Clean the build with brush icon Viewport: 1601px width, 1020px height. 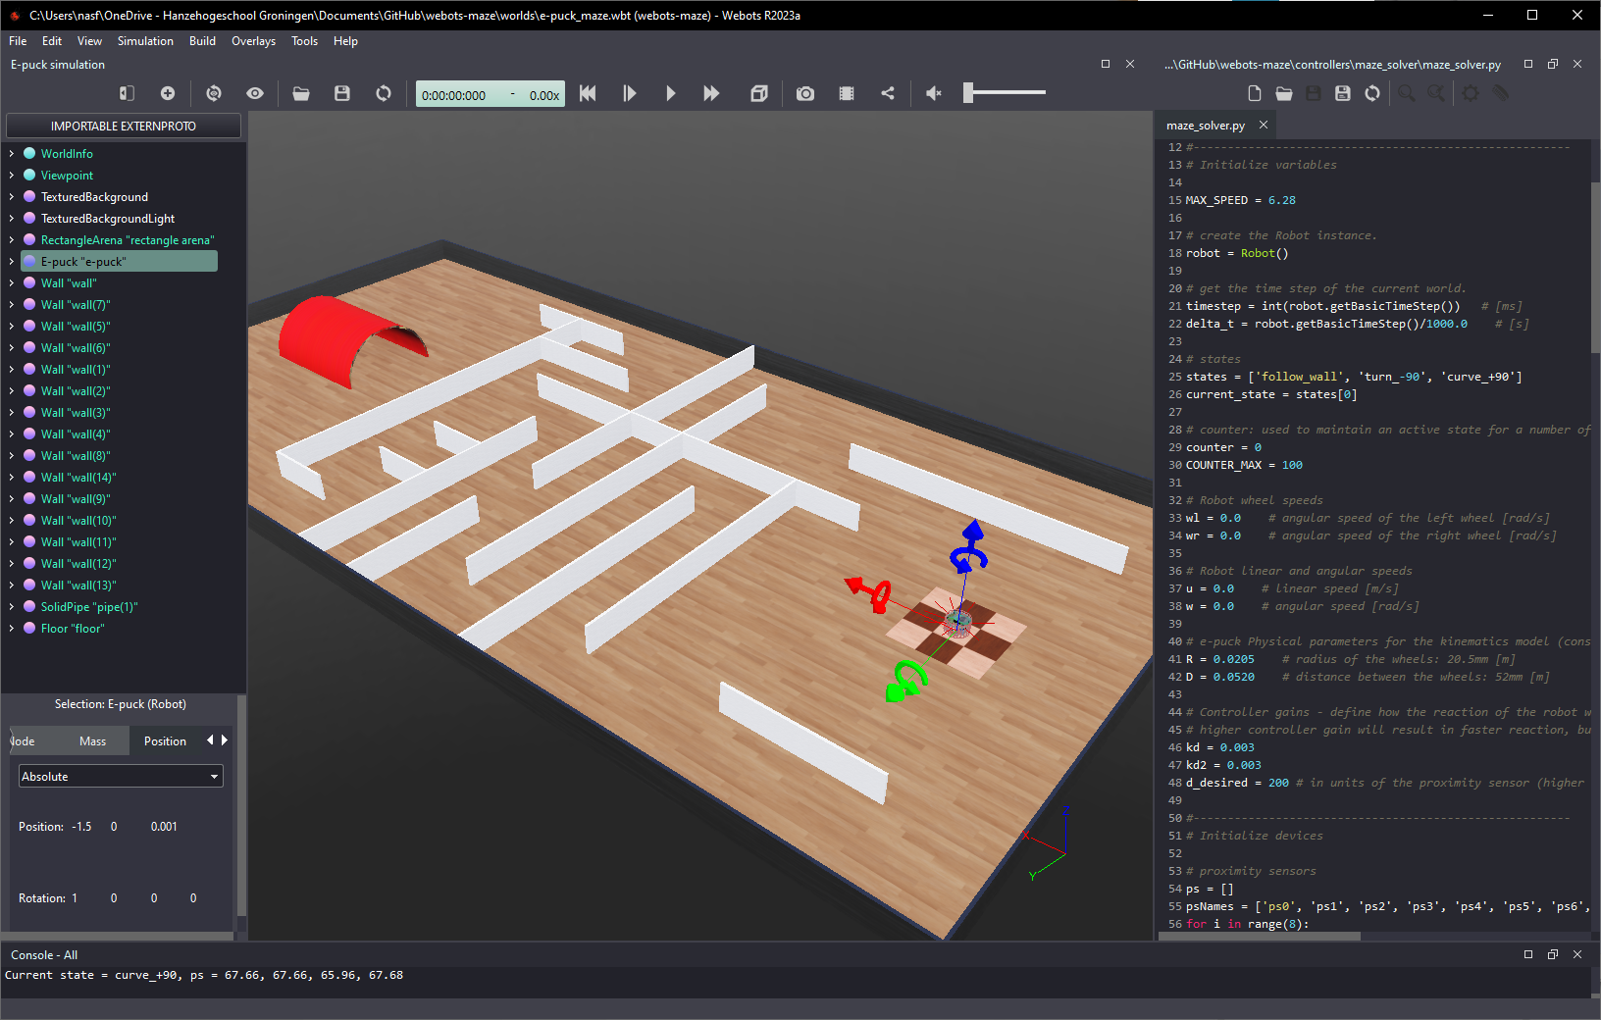click(1500, 93)
